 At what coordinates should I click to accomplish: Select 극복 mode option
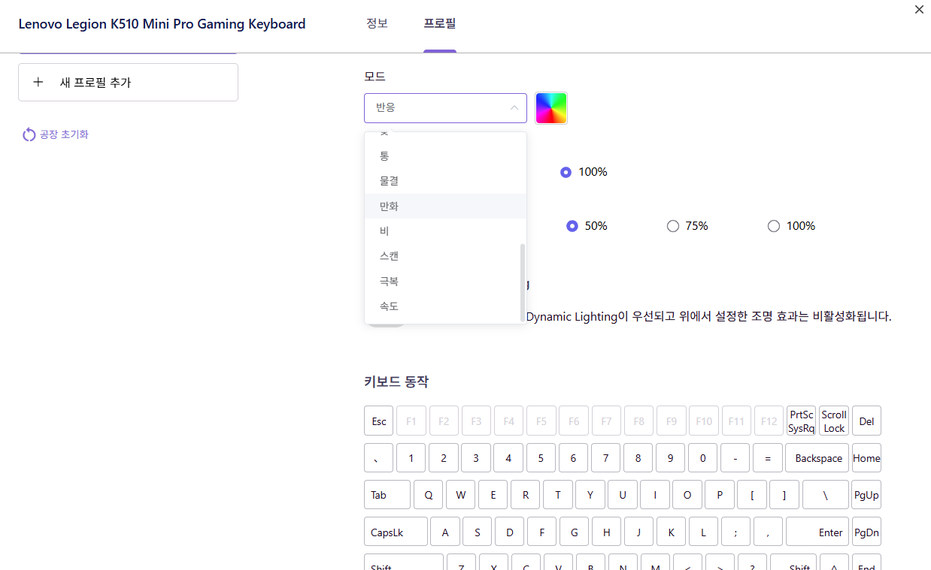(445, 282)
